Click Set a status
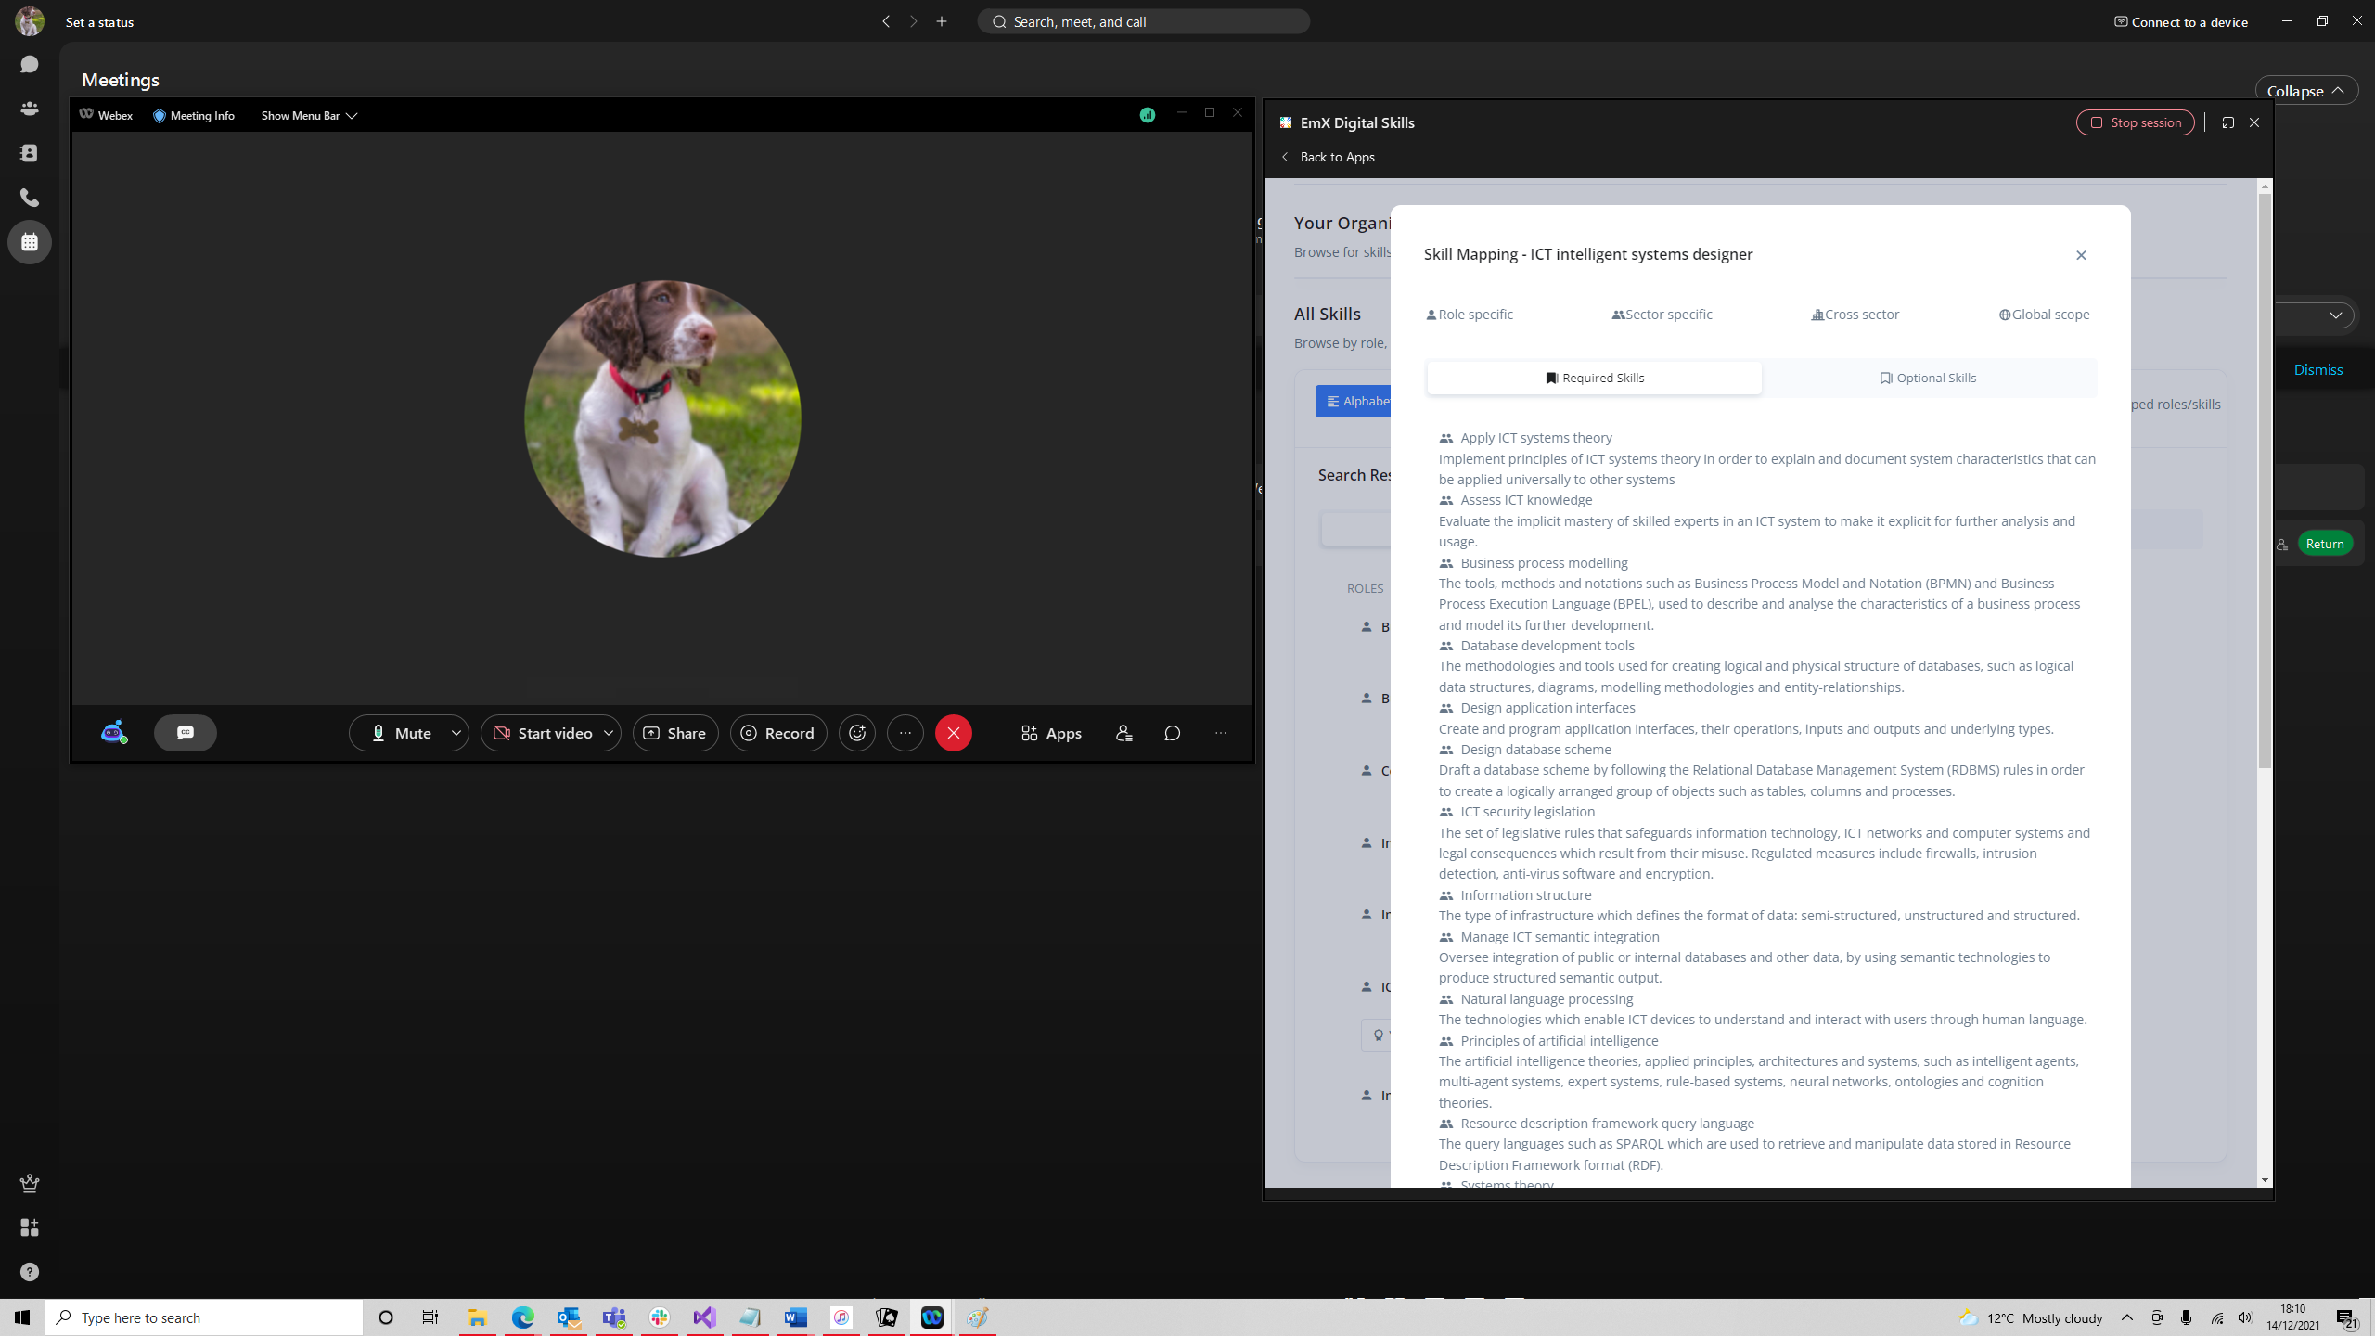This screenshot has height=1336, width=2375. coord(99,22)
